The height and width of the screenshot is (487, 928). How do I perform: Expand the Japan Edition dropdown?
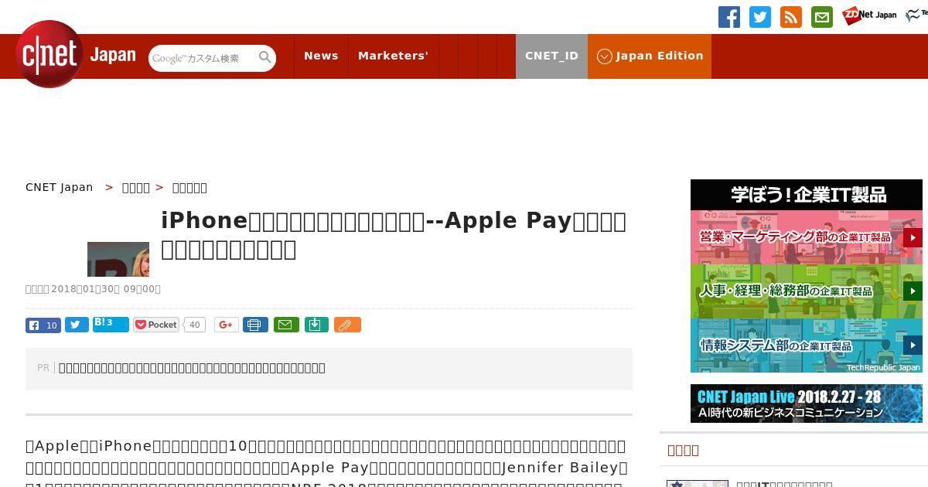coord(650,56)
